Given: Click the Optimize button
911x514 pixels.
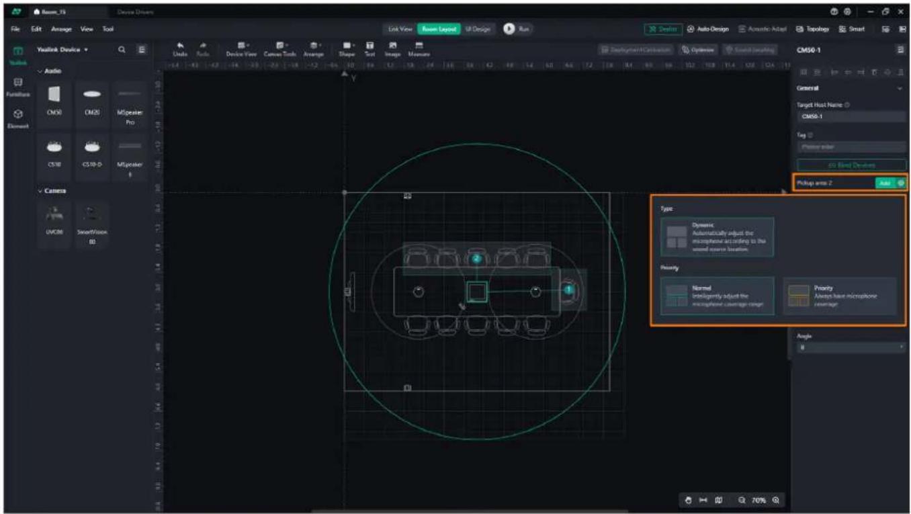Looking at the screenshot, I should pyautogui.click(x=698, y=50).
